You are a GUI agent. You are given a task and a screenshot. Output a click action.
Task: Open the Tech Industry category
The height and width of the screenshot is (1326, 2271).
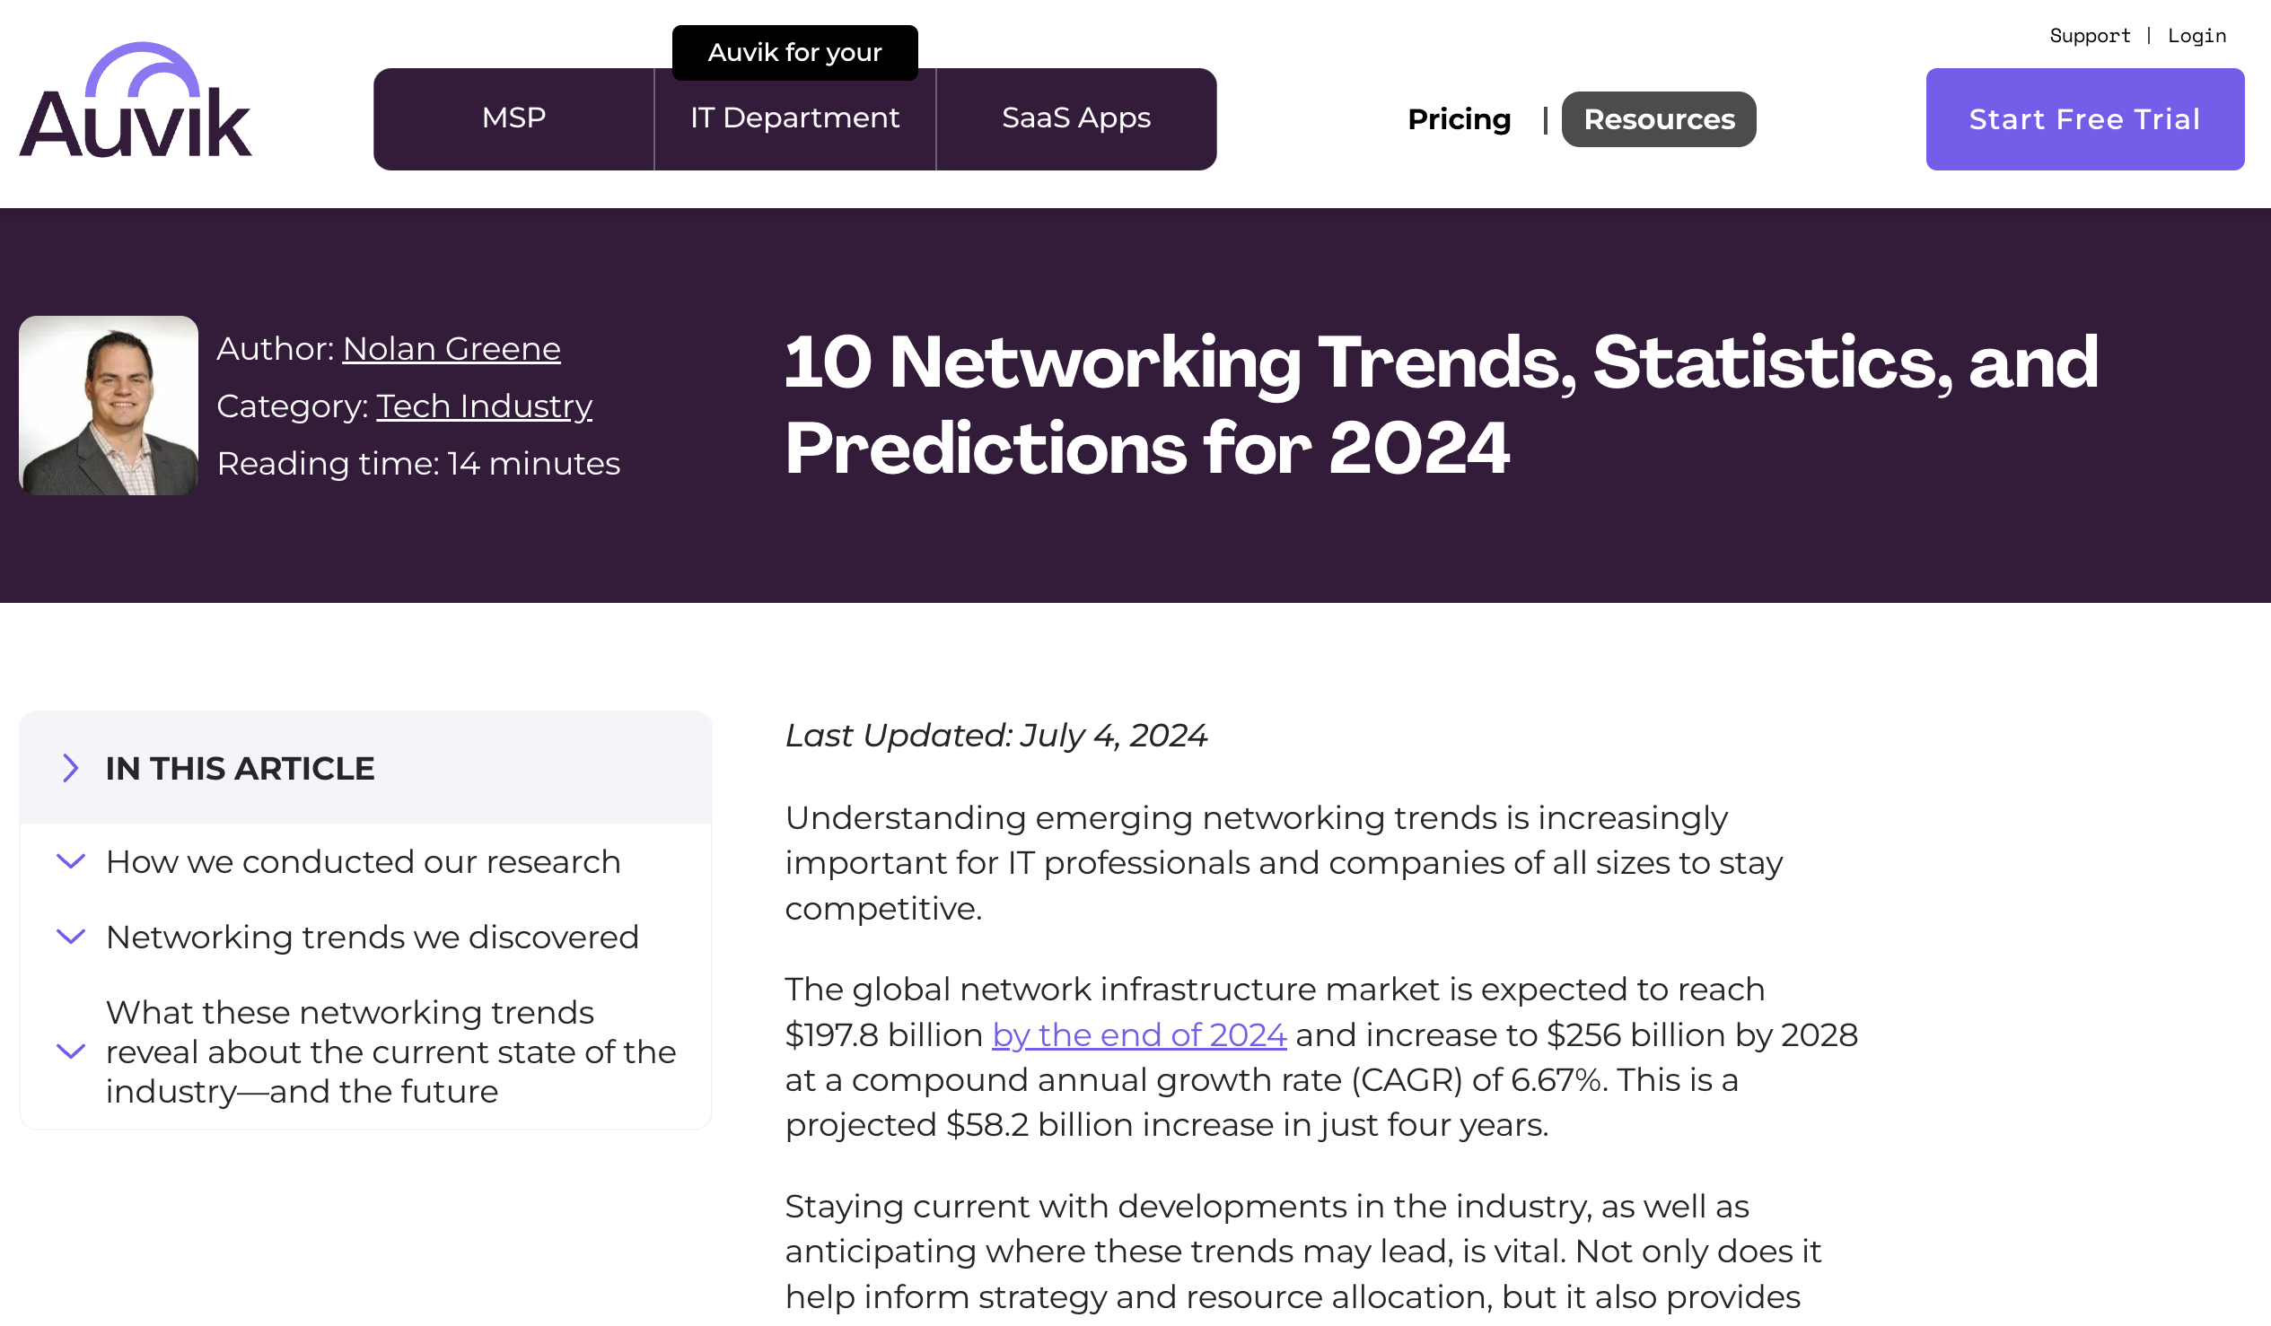484,406
